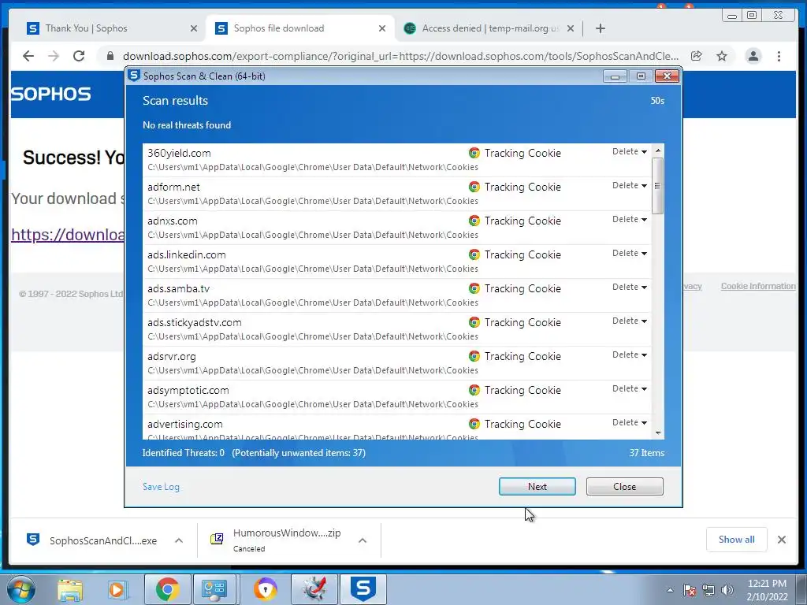807x605 pixels.
Task: Click the Chrome icon on the ads.samba.tv row
Action: click(474, 288)
